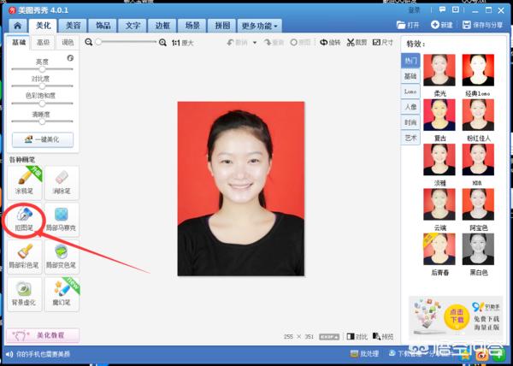Apply the 阿宝色 effect thumbnail

pos(478,204)
